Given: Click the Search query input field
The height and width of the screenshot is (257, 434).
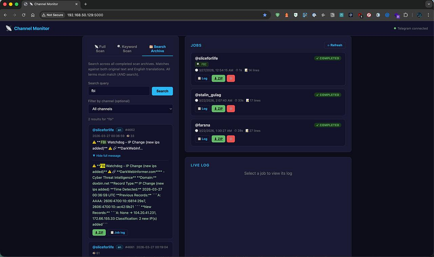Looking at the screenshot, I should (x=119, y=91).
